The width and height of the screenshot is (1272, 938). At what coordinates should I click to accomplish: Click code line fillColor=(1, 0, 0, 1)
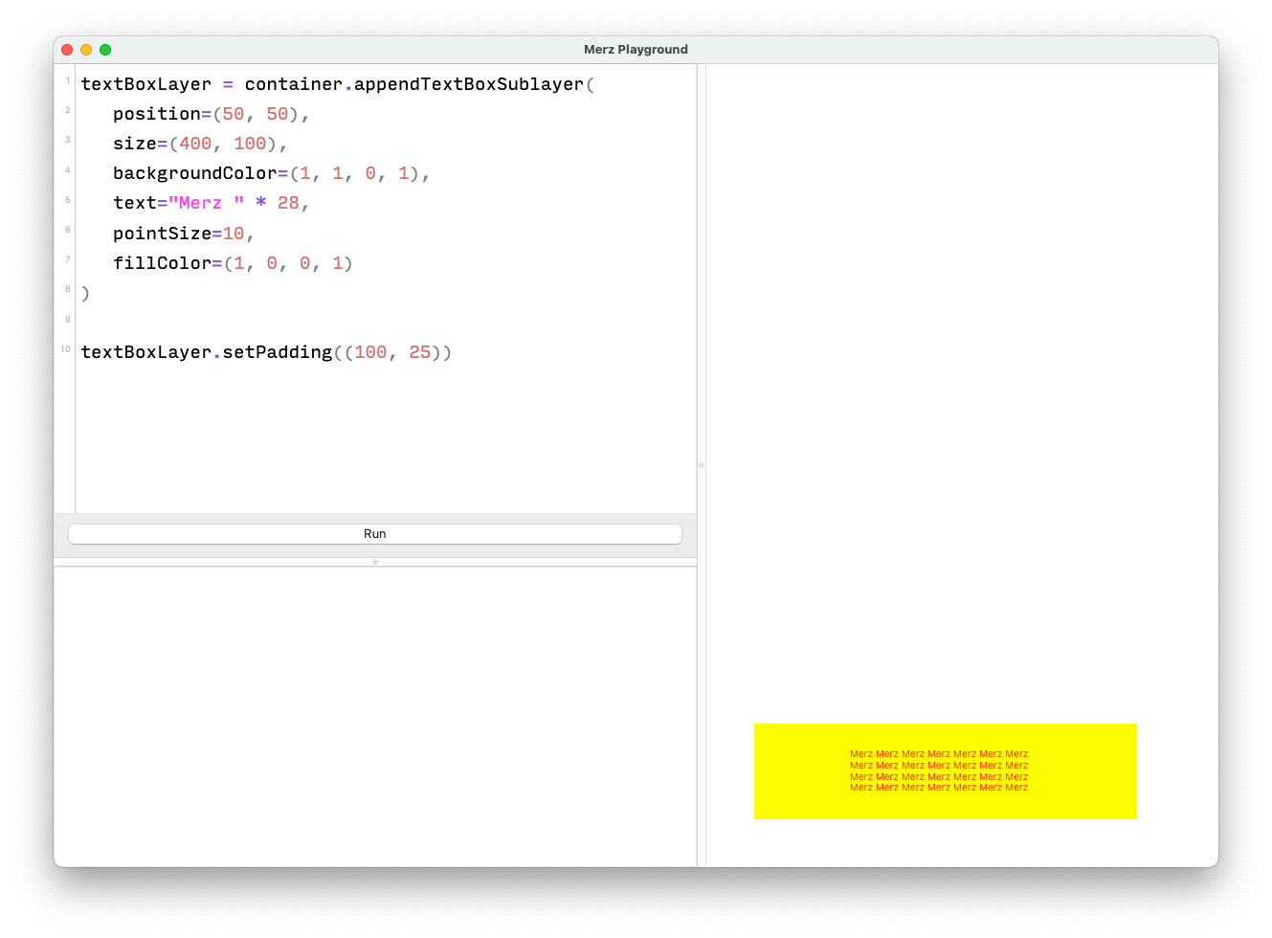point(233,263)
